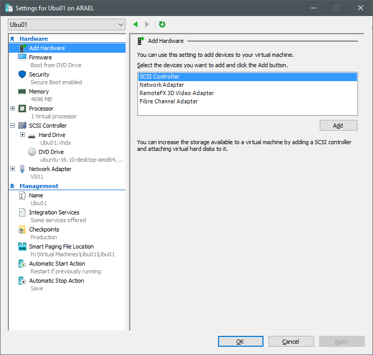This screenshot has height=355, width=373.
Task: Click the green Refresh icon
Action: 162,24
